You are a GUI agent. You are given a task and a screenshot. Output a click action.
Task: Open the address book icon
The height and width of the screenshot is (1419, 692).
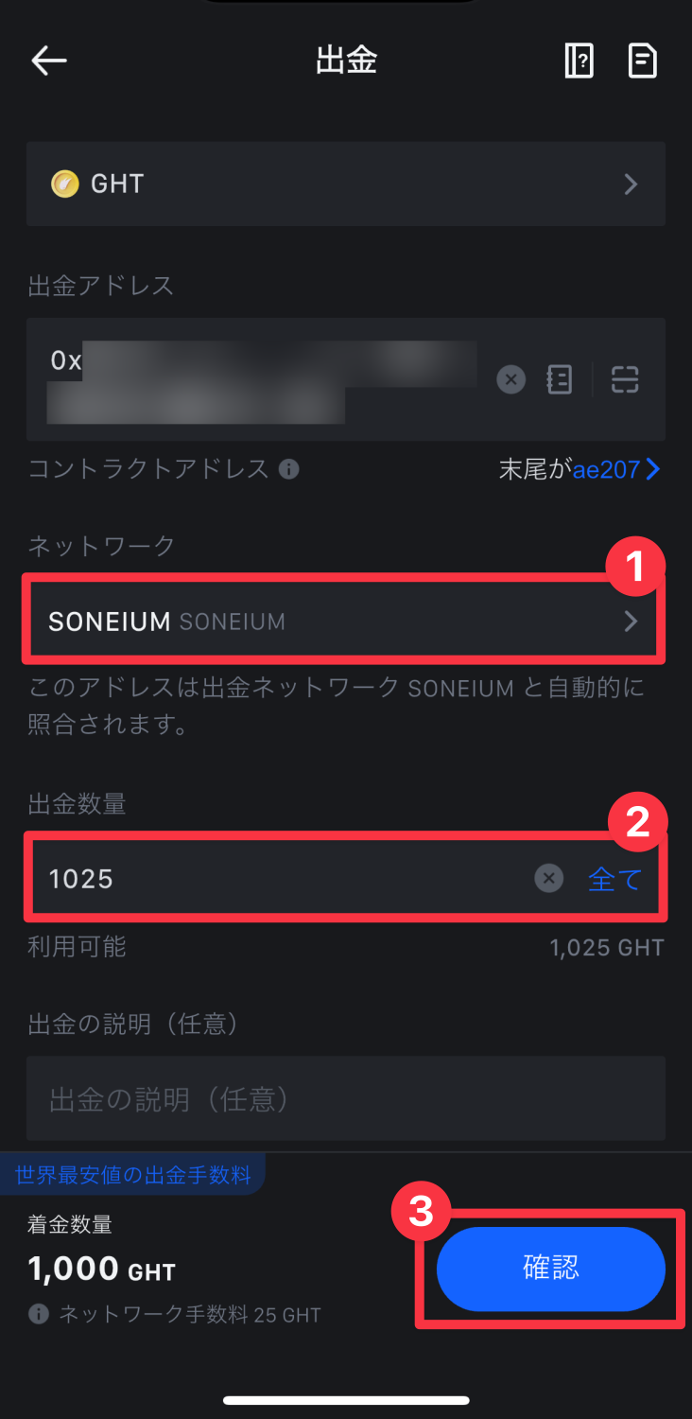(x=560, y=380)
